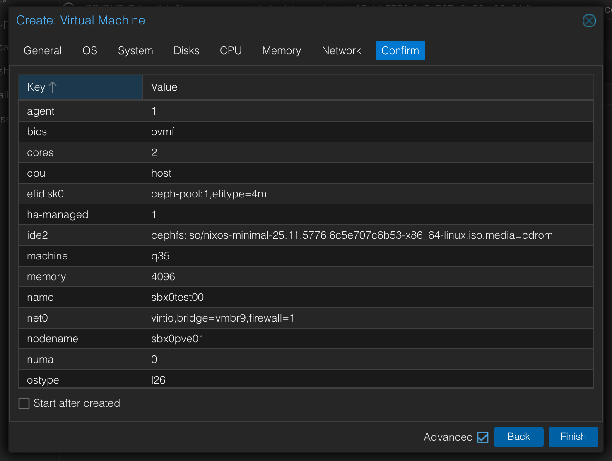Open the Memory tab
The image size is (612, 461).
[281, 50]
